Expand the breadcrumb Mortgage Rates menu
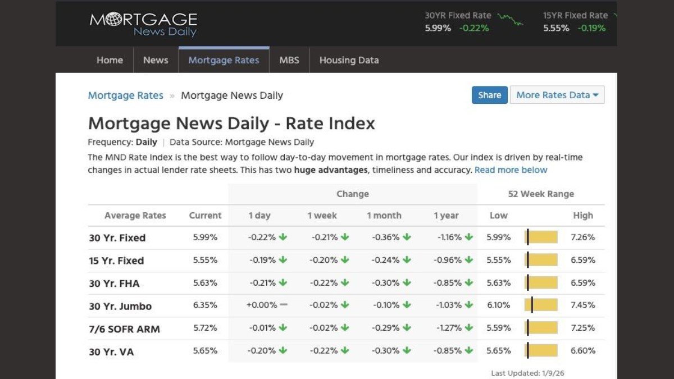 tap(125, 95)
